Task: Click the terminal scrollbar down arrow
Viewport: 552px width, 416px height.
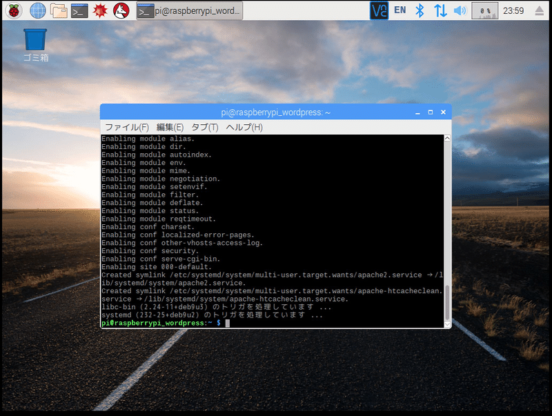Action: (x=447, y=324)
